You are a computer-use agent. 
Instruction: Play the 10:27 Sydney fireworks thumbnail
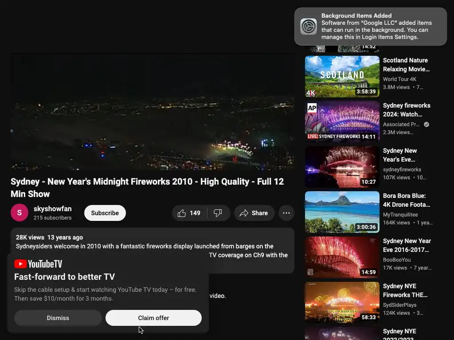[x=342, y=167]
